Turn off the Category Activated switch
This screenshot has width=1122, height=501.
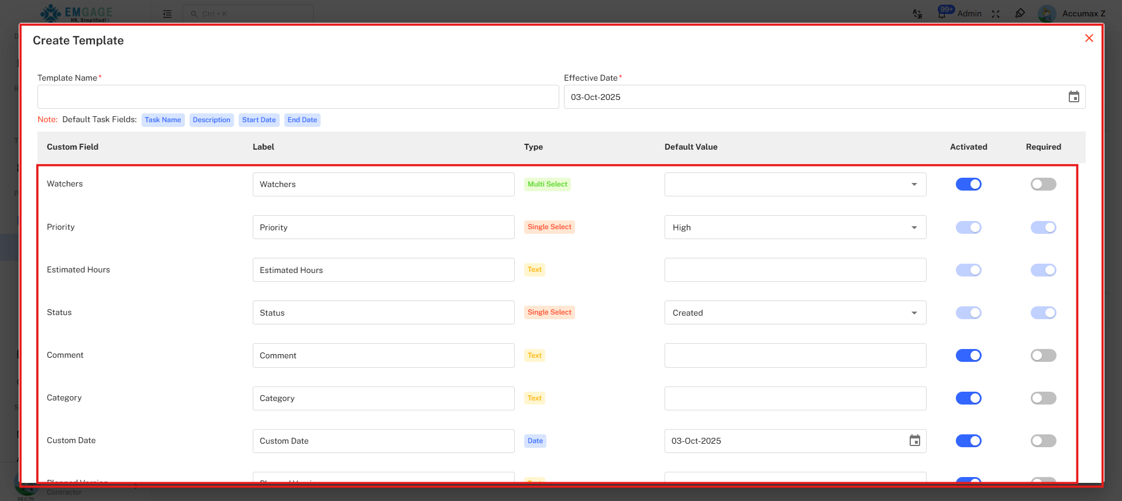[x=968, y=398]
